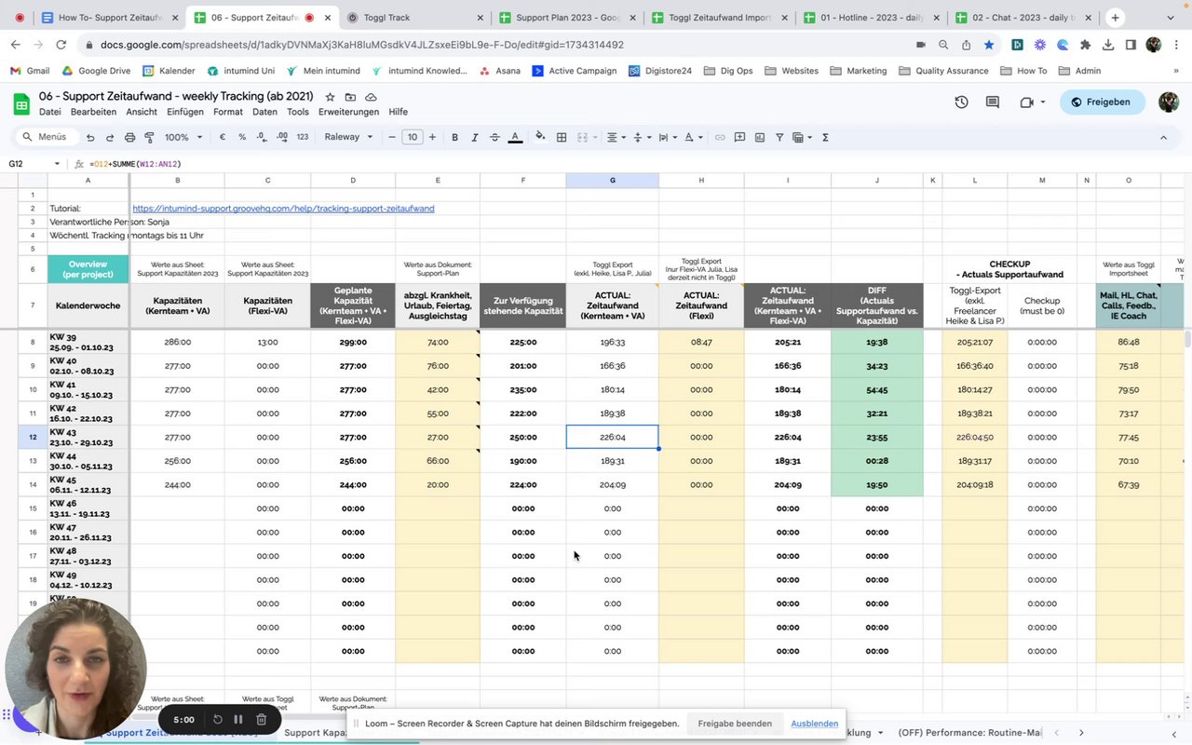Open the Datei menu
This screenshot has height=745, width=1192.
coord(49,112)
